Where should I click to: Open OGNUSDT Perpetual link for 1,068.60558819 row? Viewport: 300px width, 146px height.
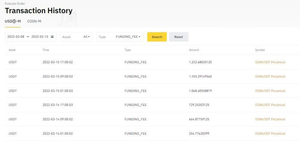click(270, 91)
